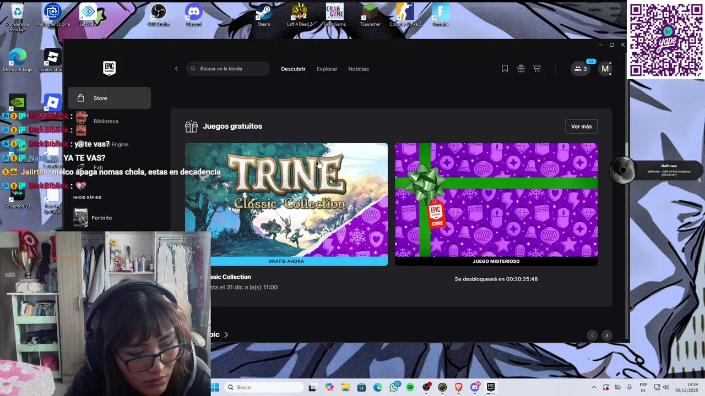Launch Fortnite from Inicio Rápido
Image resolution: width=705 pixels, height=396 pixels.
109,218
